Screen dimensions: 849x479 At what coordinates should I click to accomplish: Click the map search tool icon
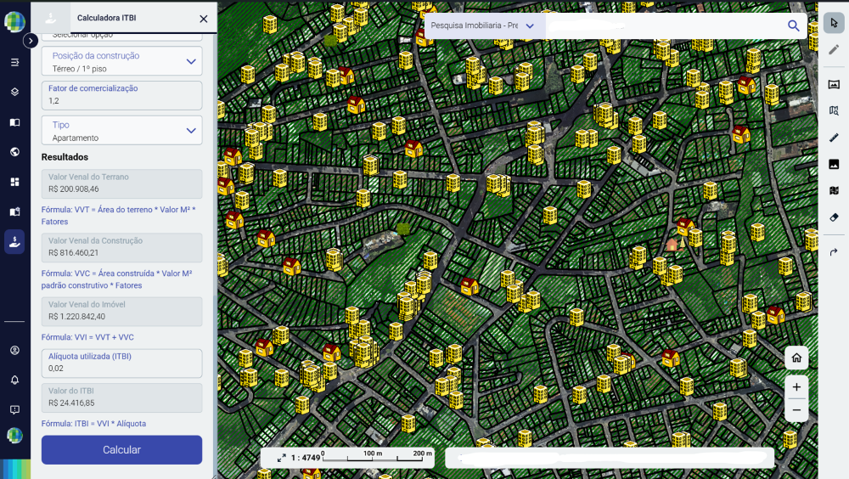click(833, 110)
